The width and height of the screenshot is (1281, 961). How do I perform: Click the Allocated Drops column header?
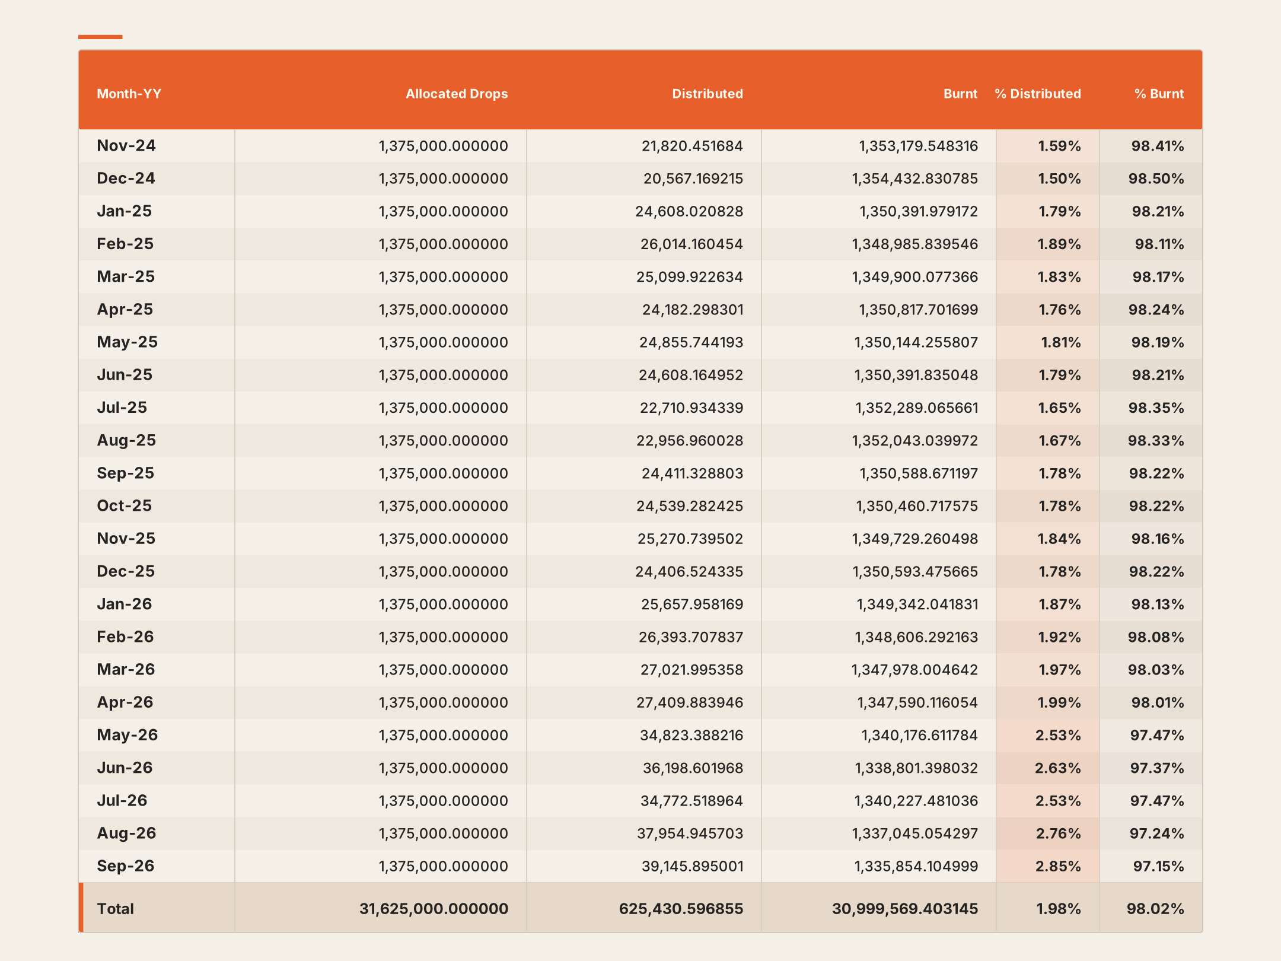457,94
